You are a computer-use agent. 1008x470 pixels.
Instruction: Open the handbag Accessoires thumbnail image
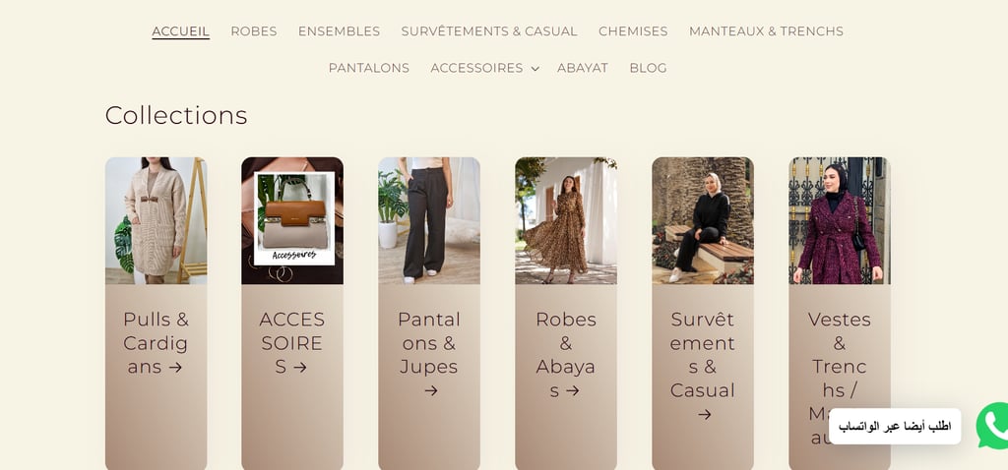292,220
